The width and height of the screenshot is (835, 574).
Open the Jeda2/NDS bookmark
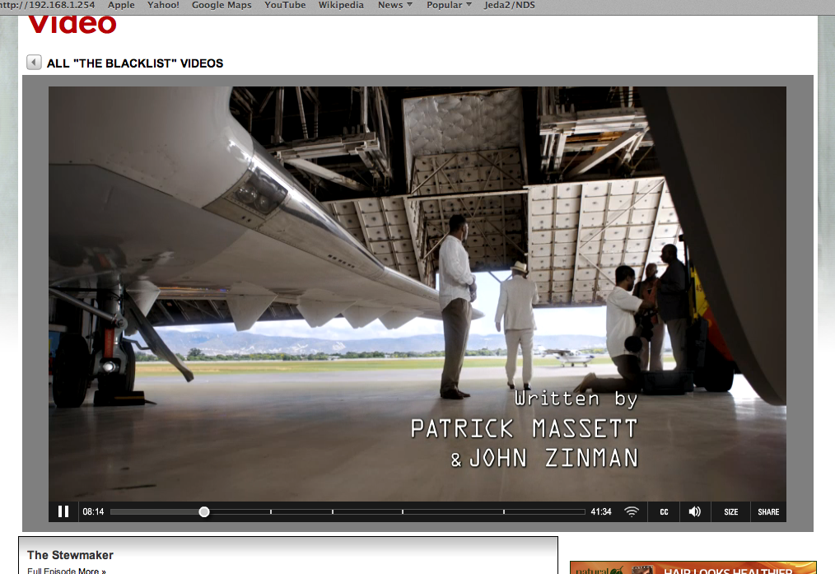(x=510, y=5)
